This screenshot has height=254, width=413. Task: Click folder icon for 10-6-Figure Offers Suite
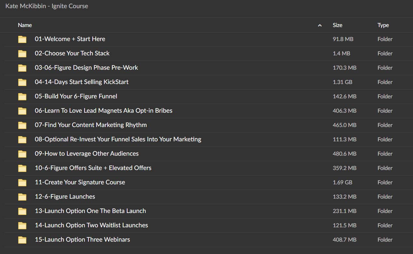[x=22, y=168]
